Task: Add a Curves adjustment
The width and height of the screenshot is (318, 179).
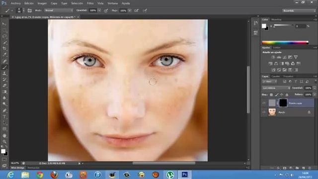Action: pyautogui.click(x=285, y=57)
